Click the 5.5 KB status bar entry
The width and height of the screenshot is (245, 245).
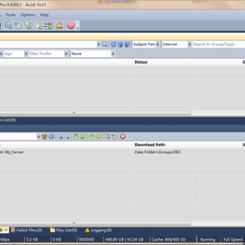click(32, 240)
